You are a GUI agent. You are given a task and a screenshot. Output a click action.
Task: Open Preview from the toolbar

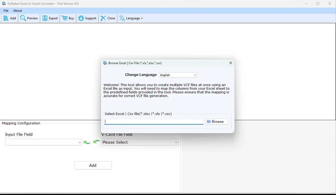point(29,18)
